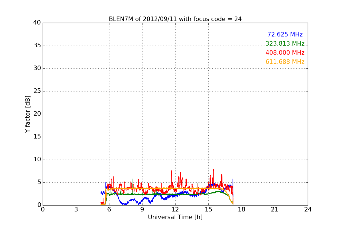Click the x-axis tick label 9
The image size is (342, 228).
pos(142,209)
